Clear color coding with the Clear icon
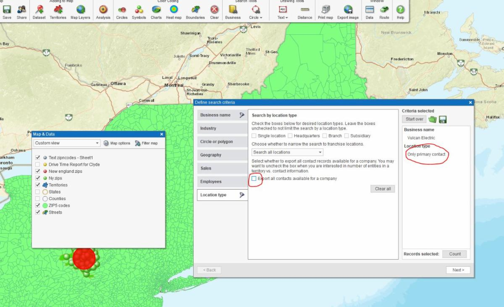Viewport: 504px width, 307px height. [x=215, y=12]
